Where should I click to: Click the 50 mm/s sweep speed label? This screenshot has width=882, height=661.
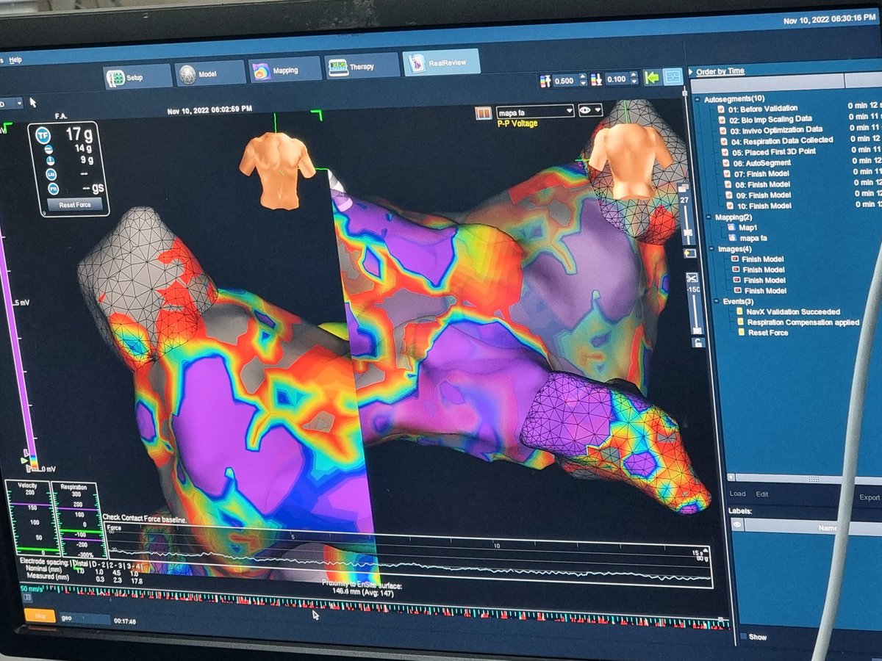click(x=31, y=588)
